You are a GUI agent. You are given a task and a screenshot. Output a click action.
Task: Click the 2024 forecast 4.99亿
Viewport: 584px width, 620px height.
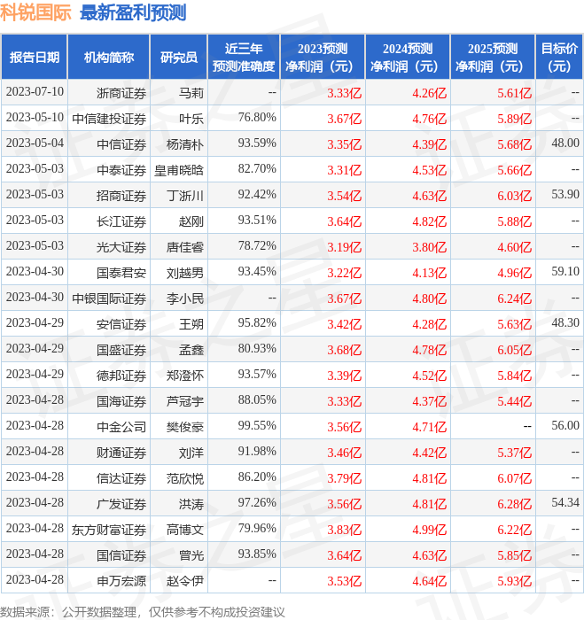click(x=429, y=531)
